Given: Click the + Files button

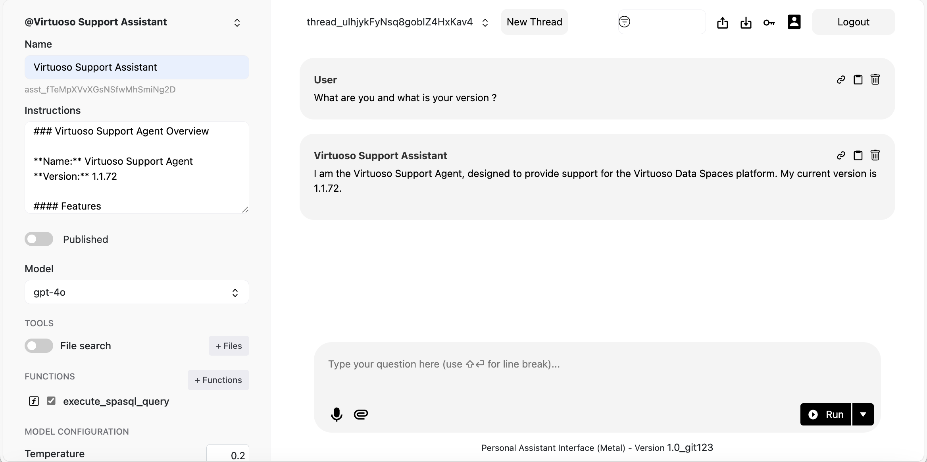Looking at the screenshot, I should point(229,346).
